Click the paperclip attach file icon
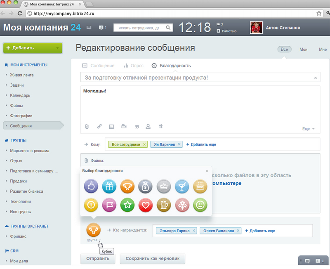The height and width of the screenshot is (269, 330). (x=87, y=127)
